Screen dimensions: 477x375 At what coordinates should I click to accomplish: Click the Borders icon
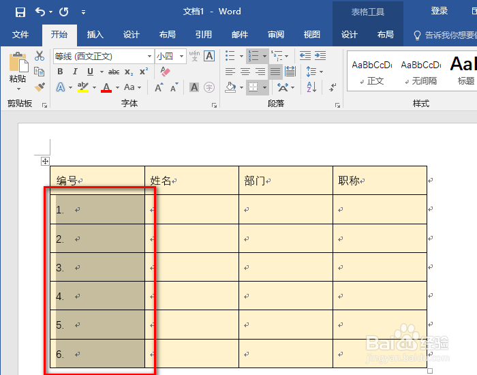(253, 87)
